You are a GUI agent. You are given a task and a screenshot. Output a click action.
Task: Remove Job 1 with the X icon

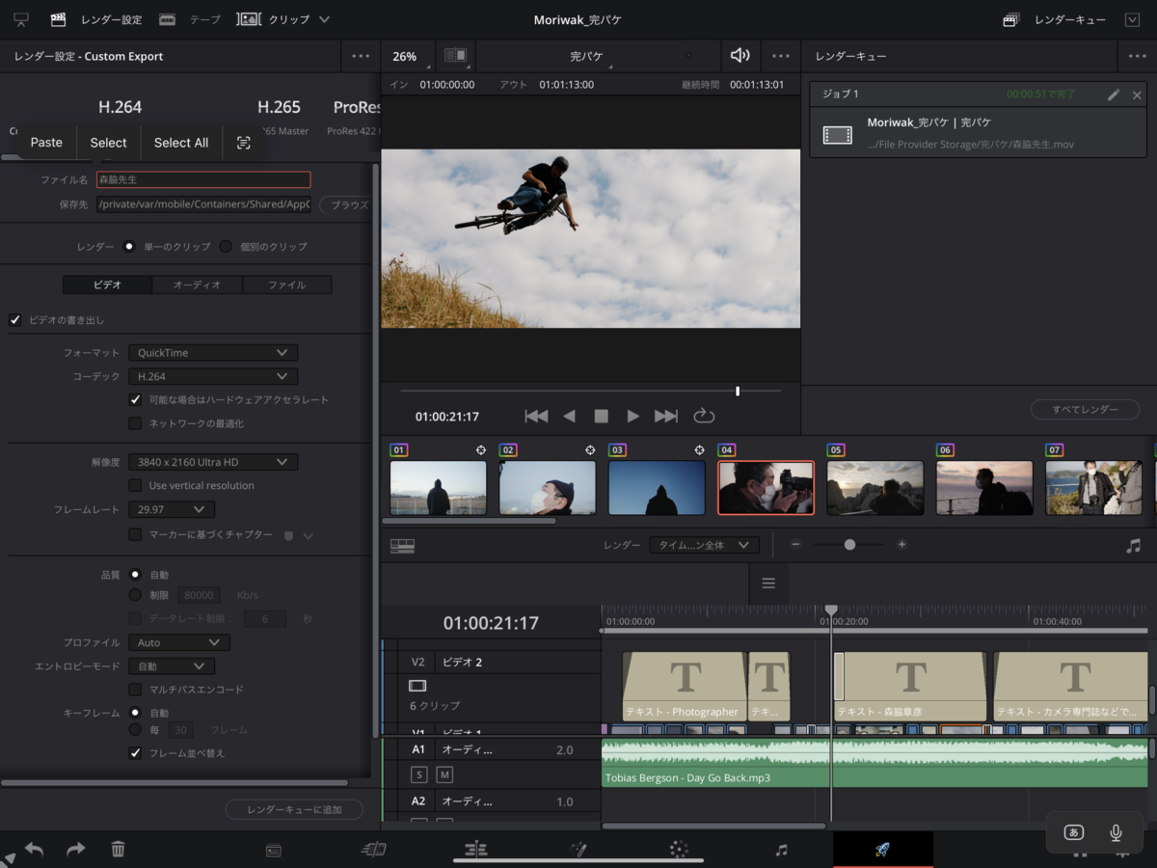coord(1137,95)
